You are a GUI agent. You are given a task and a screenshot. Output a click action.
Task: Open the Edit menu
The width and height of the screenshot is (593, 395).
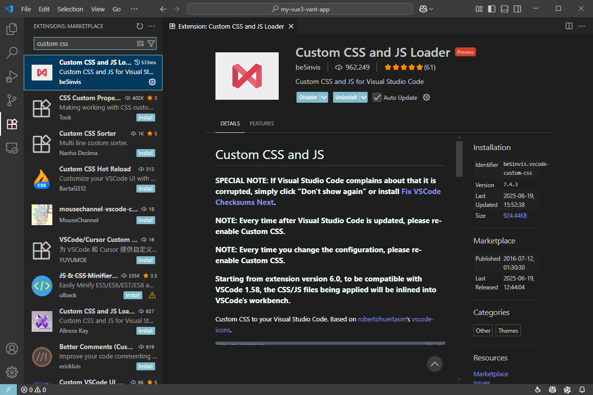tap(44, 9)
